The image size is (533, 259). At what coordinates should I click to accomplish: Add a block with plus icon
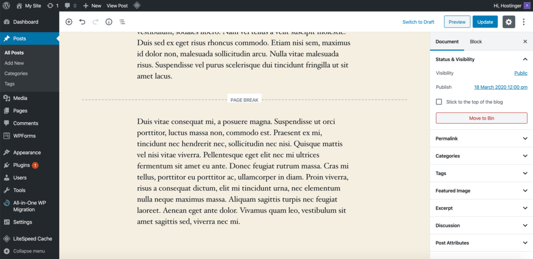coord(69,22)
